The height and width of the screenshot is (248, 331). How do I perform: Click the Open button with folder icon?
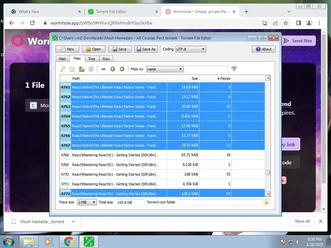93,49
